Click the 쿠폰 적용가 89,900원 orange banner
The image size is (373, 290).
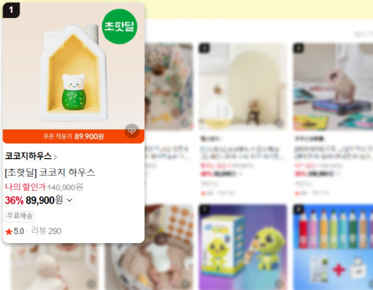(x=73, y=136)
